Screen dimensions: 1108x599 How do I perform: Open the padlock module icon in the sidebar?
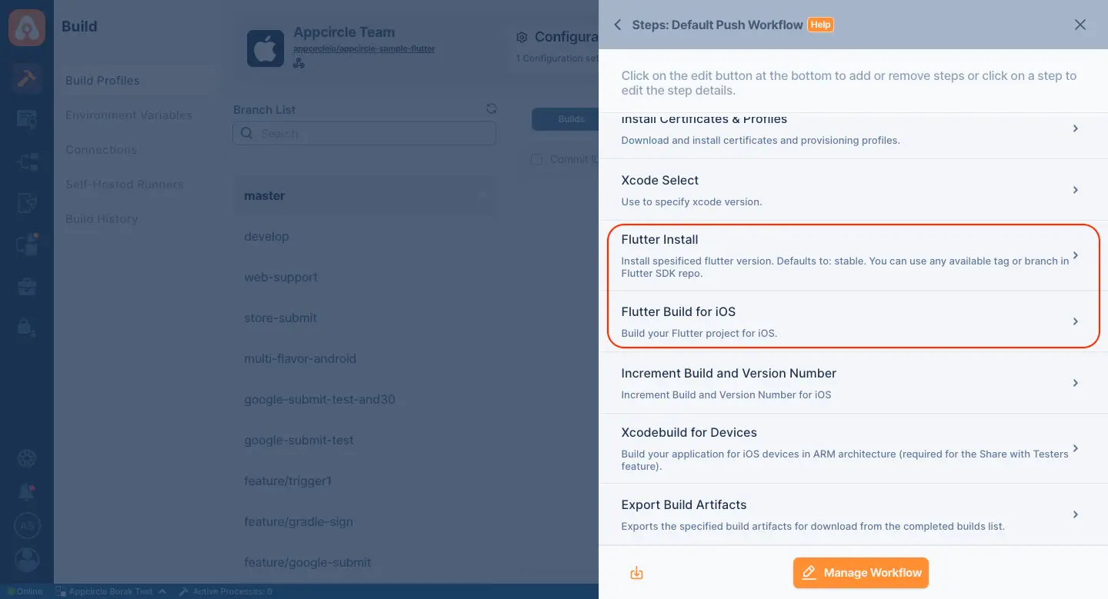[x=27, y=328]
